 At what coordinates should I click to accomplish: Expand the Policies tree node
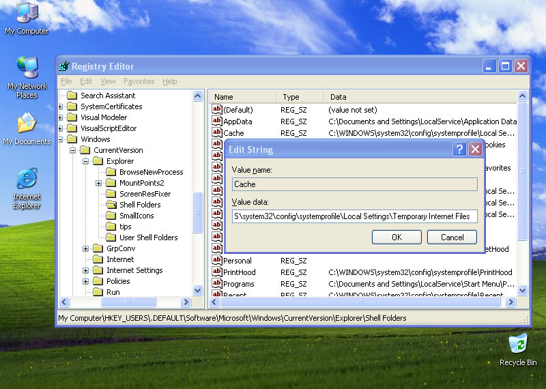coord(86,281)
